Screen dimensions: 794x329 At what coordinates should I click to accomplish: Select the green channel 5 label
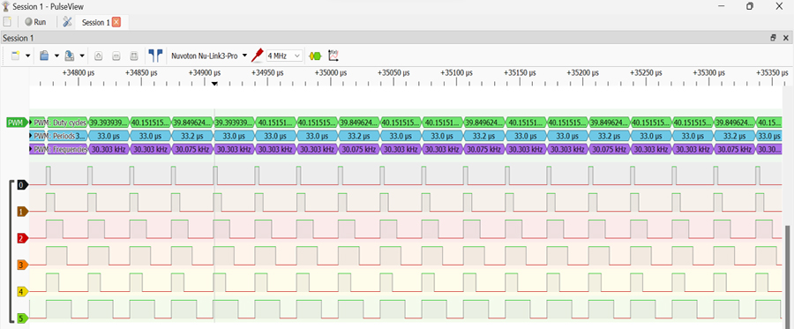coord(22,318)
